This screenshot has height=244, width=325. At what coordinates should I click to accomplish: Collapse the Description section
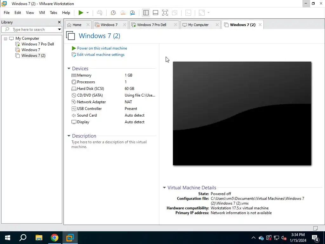(x=69, y=136)
